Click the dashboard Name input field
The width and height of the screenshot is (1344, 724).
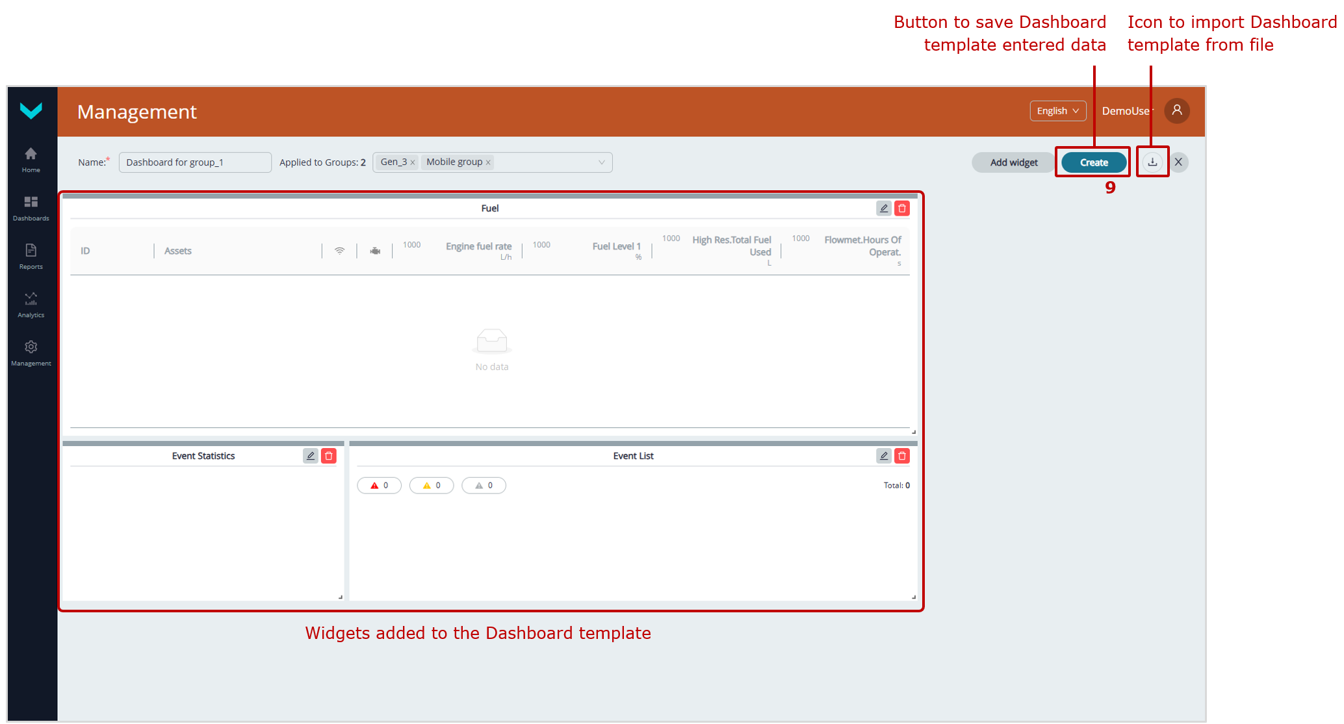195,162
